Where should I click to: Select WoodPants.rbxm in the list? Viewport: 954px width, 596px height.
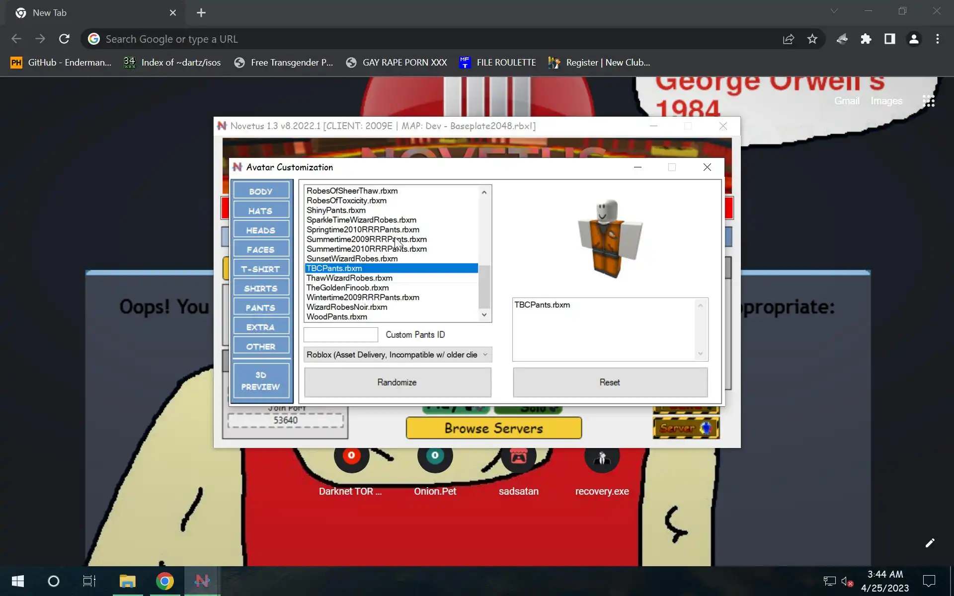337,317
